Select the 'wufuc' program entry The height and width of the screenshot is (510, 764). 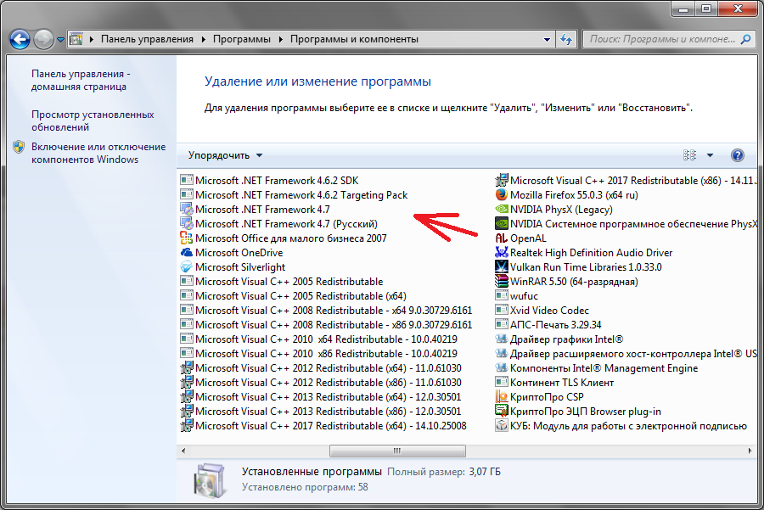pyautogui.click(x=516, y=295)
